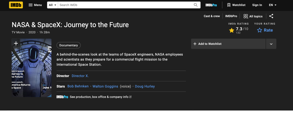The image size is (293, 114).
Task: Open the movie poster image
Action: pos(31,68)
